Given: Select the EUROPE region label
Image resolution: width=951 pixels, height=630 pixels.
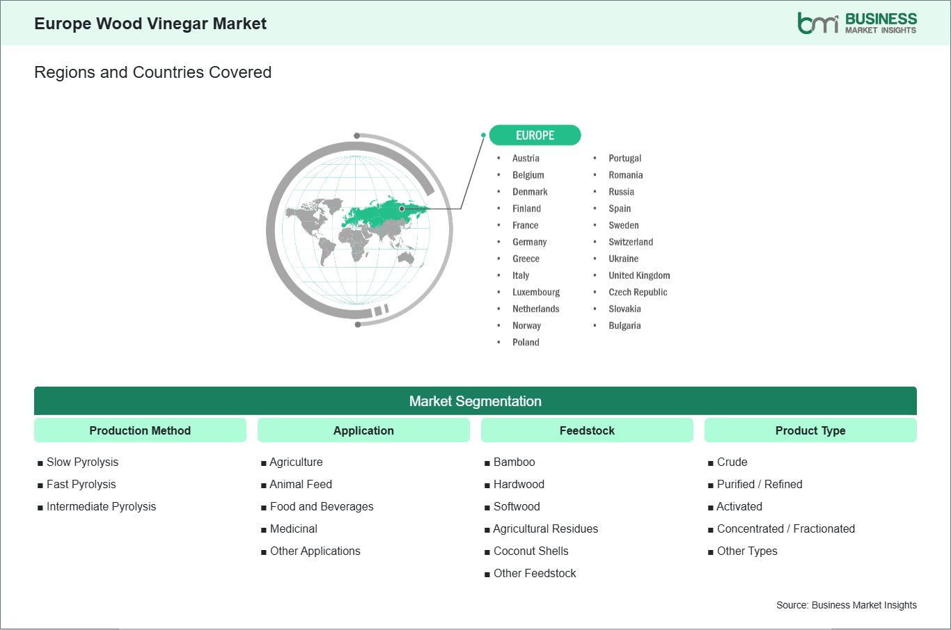Looking at the screenshot, I should click(x=535, y=135).
